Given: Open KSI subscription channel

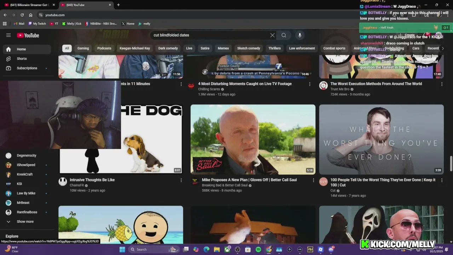Looking at the screenshot, I should coord(27,184).
